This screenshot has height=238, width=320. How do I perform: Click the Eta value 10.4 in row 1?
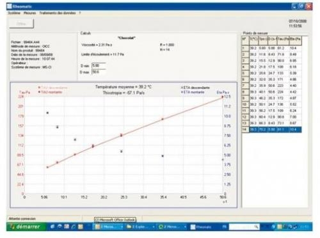coord(293,49)
